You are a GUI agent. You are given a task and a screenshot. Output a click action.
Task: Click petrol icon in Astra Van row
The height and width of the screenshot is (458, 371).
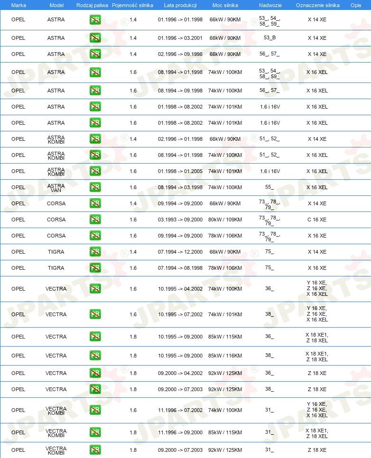[95, 187]
